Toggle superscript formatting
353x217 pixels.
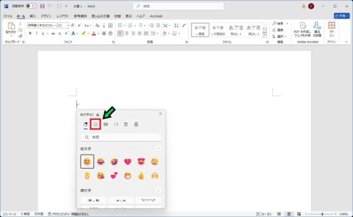(66, 34)
